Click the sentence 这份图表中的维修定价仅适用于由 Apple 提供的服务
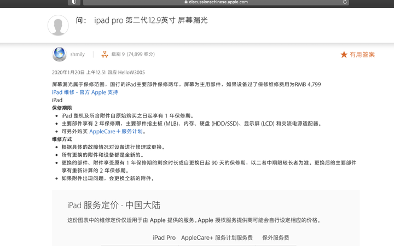 [131, 220]
